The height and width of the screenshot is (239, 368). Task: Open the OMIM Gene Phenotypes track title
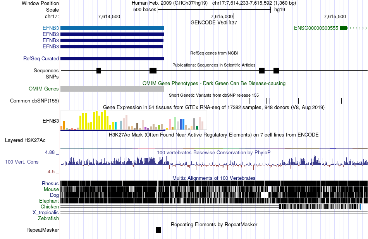click(x=214, y=84)
